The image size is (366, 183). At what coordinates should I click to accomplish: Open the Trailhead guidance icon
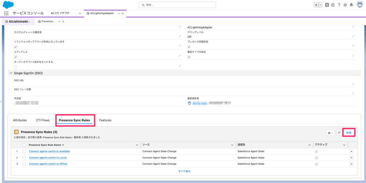(333, 5)
